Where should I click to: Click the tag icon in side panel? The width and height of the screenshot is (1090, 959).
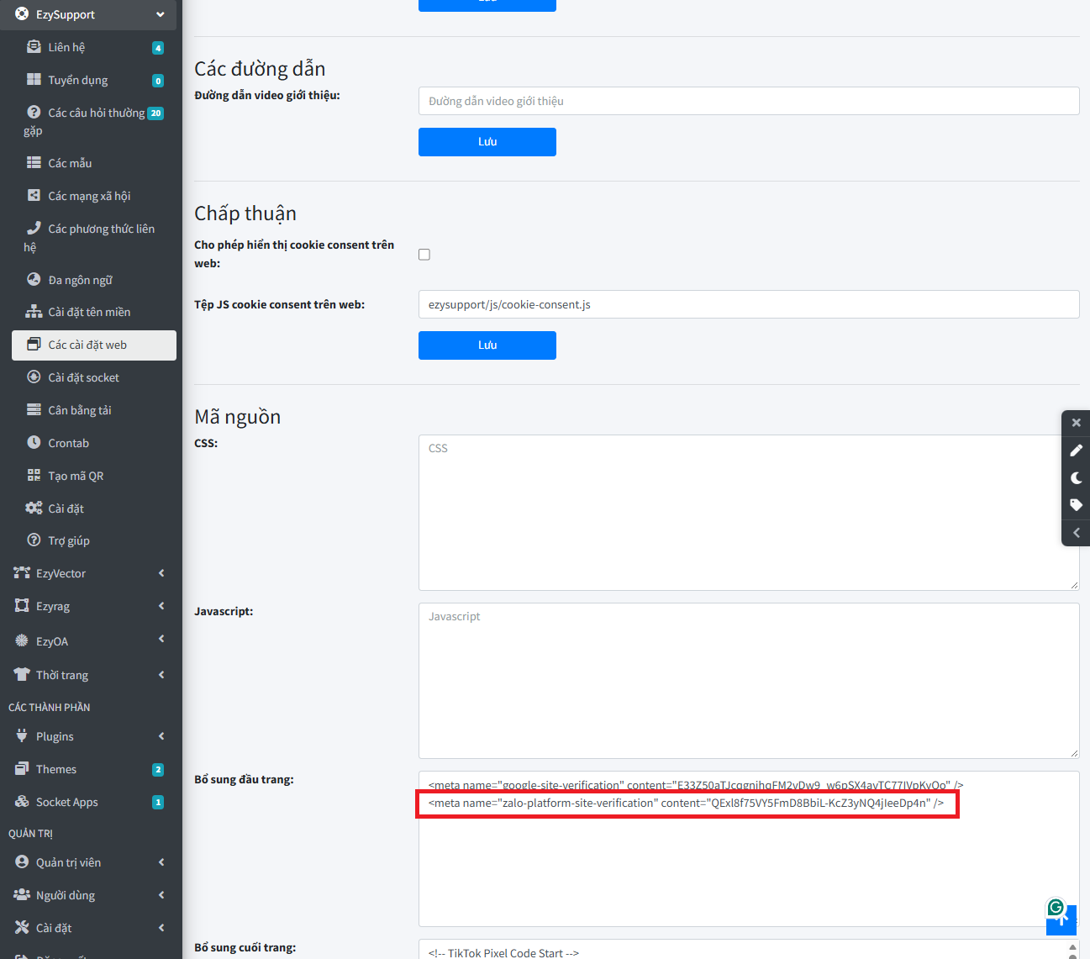tap(1076, 505)
